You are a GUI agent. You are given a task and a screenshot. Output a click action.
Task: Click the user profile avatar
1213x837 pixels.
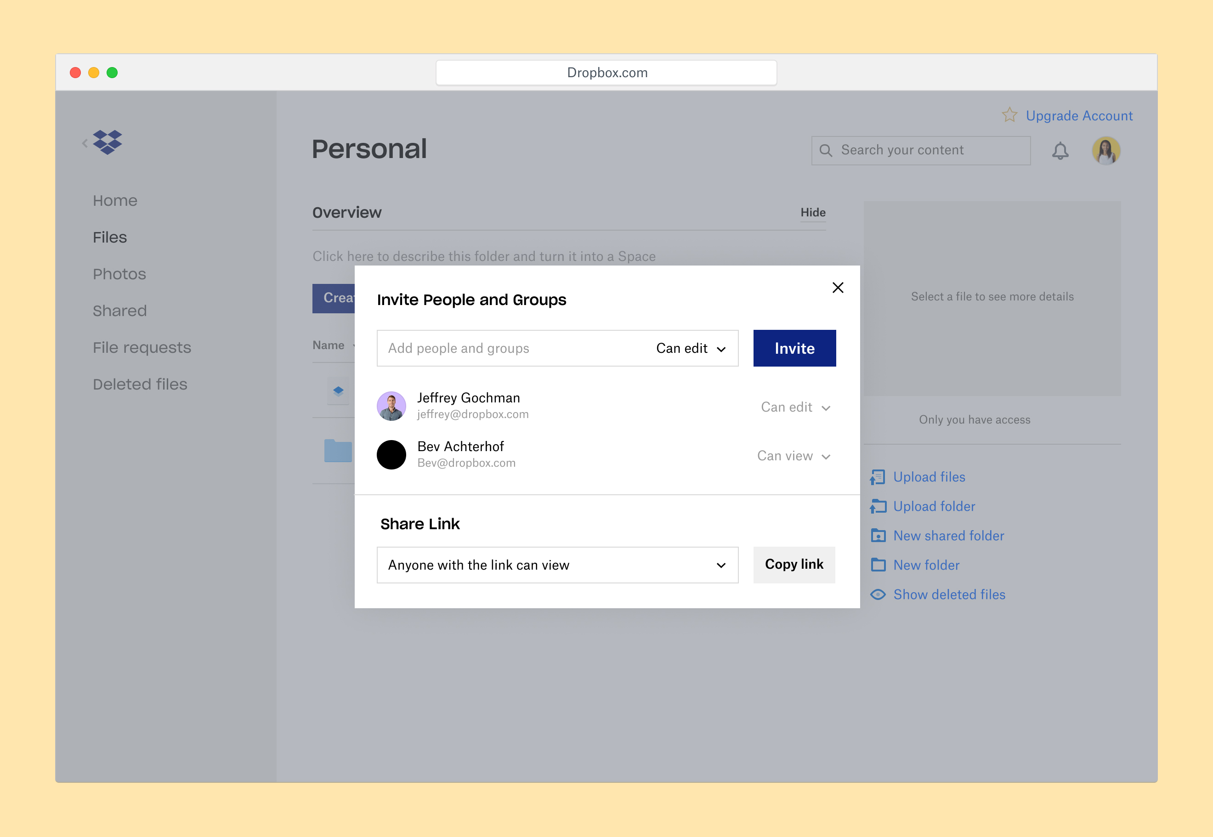coord(1105,151)
